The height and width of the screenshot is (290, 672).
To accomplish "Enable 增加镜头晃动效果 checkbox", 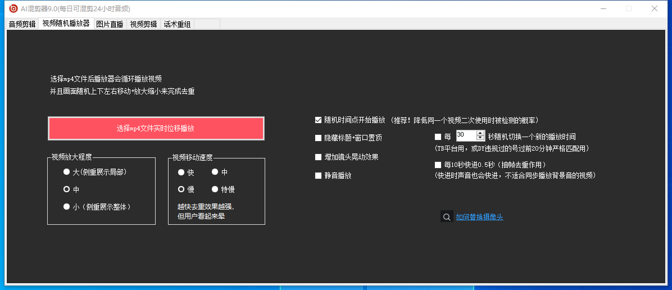I will pos(319,157).
